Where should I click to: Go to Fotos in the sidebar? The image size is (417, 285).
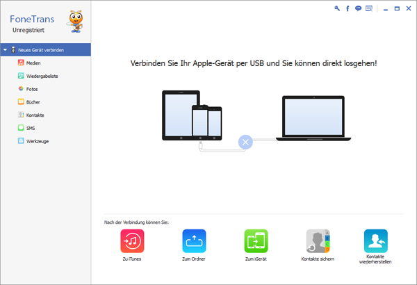(32, 89)
